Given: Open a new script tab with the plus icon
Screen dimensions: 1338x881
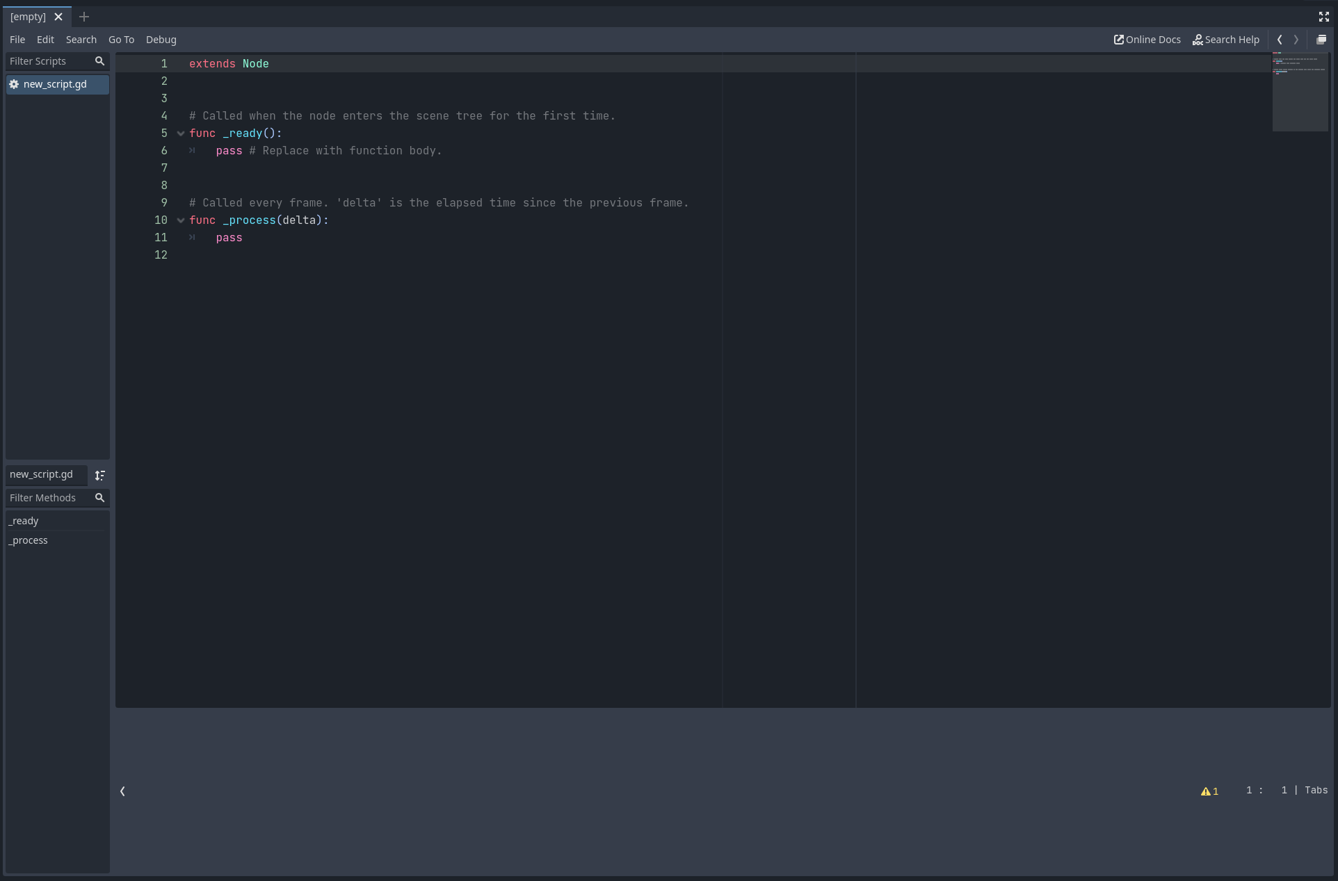Looking at the screenshot, I should tap(83, 17).
